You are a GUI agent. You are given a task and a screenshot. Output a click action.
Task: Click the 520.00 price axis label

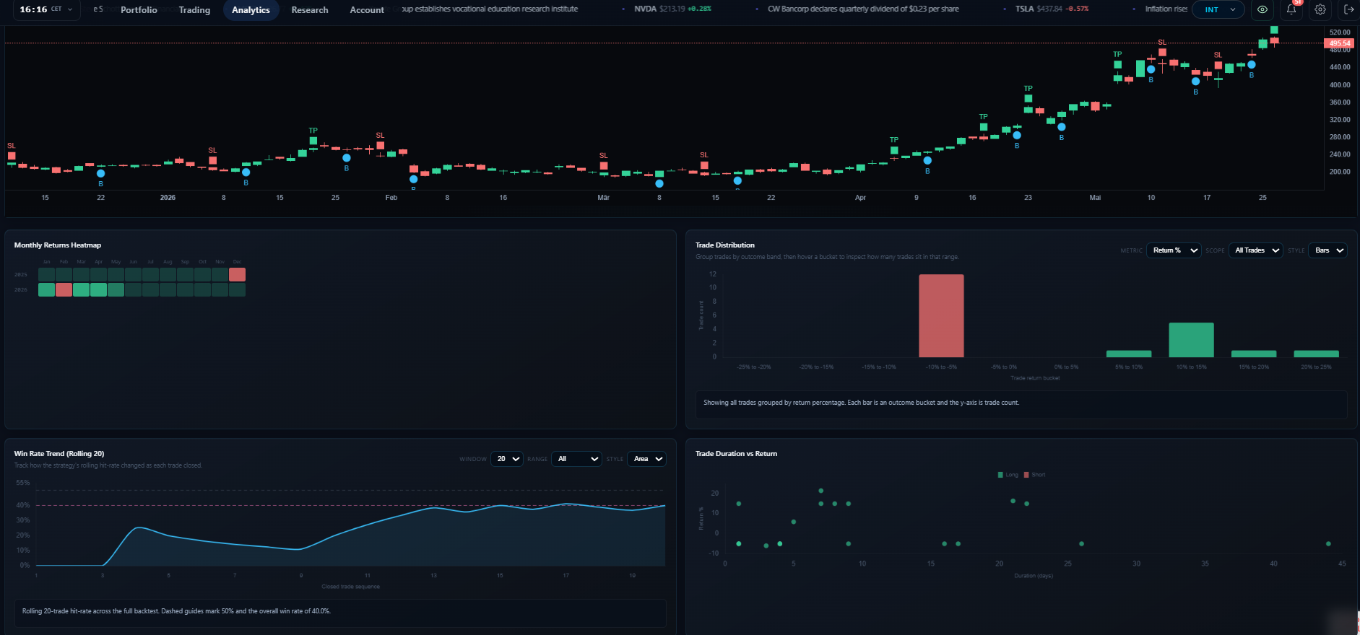pos(1340,32)
